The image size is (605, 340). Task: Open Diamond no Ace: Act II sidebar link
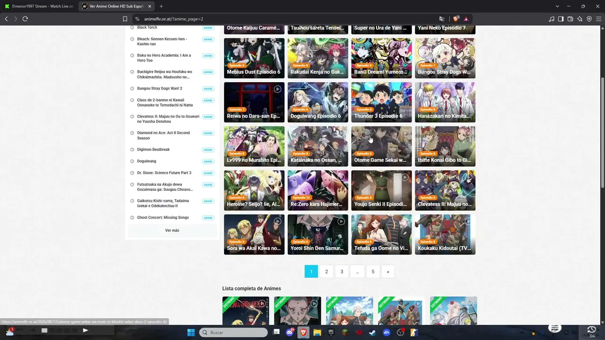point(163,136)
